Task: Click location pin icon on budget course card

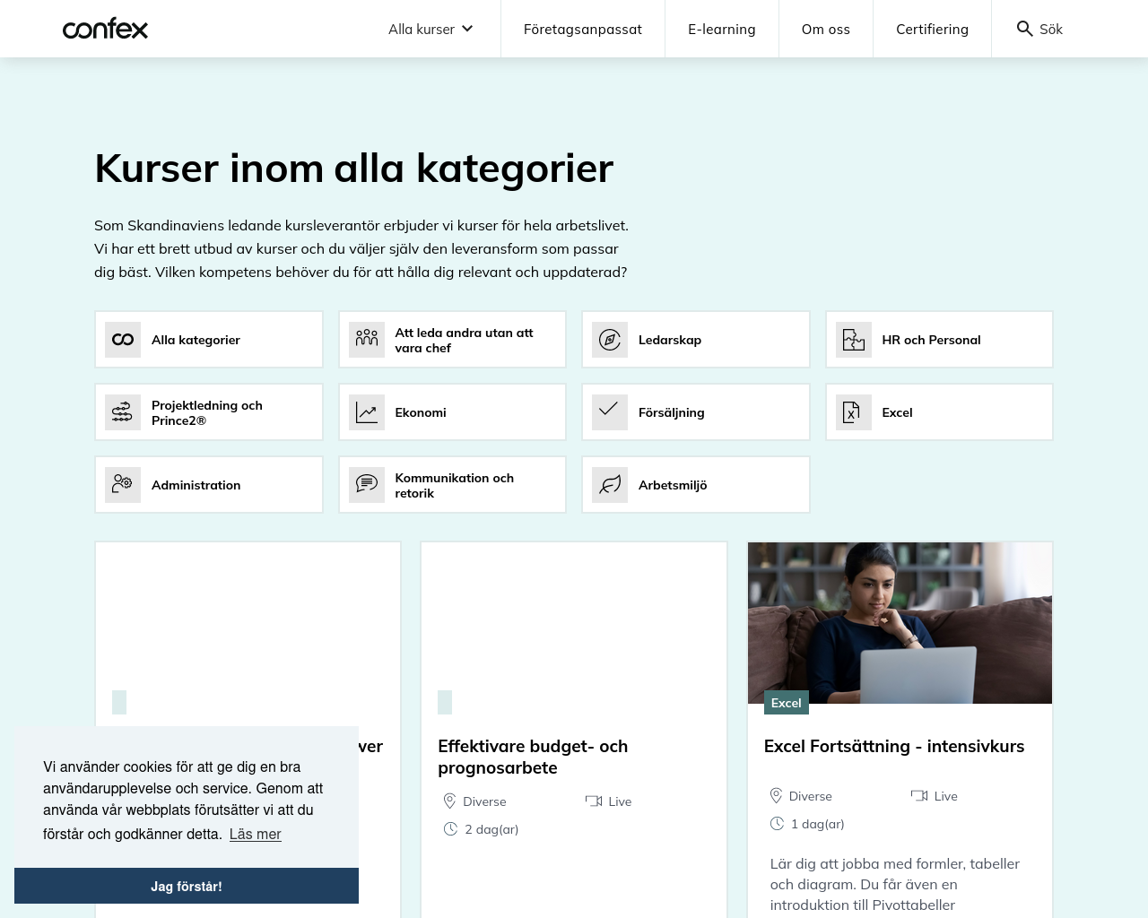Action: 450,801
